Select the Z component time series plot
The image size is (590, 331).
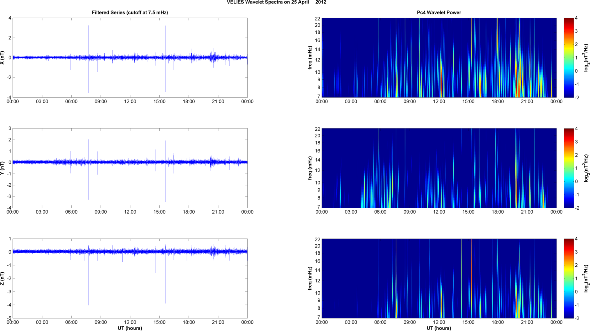pos(130,278)
